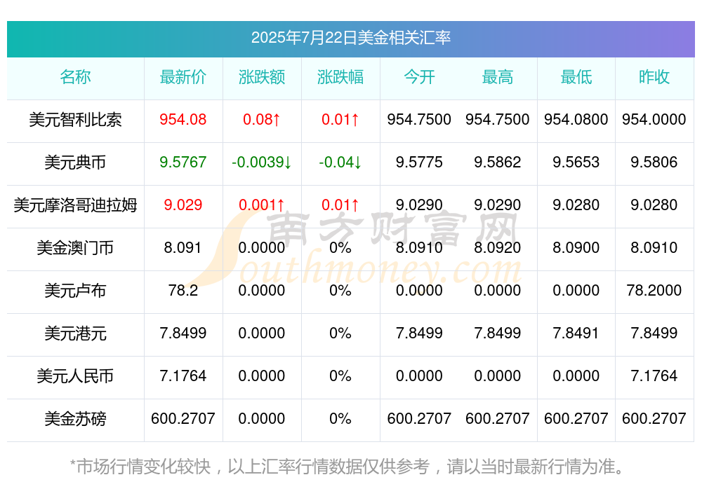Click the latest price 8.091
The width and height of the screenshot is (702, 489).
point(183,247)
